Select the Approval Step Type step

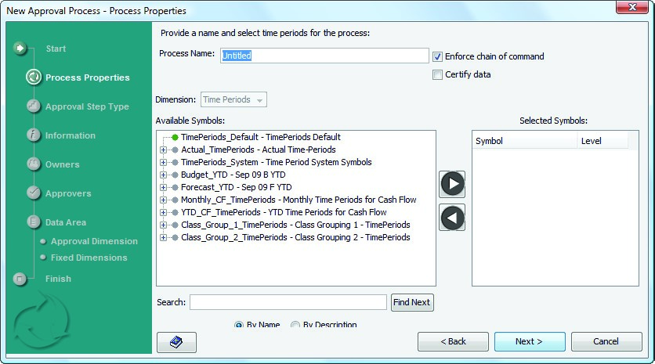(87, 106)
